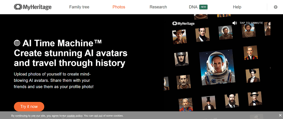This screenshot has width=283, height=119.
Task: Select the cowboy hat avatar
Action: (x=179, y=37)
